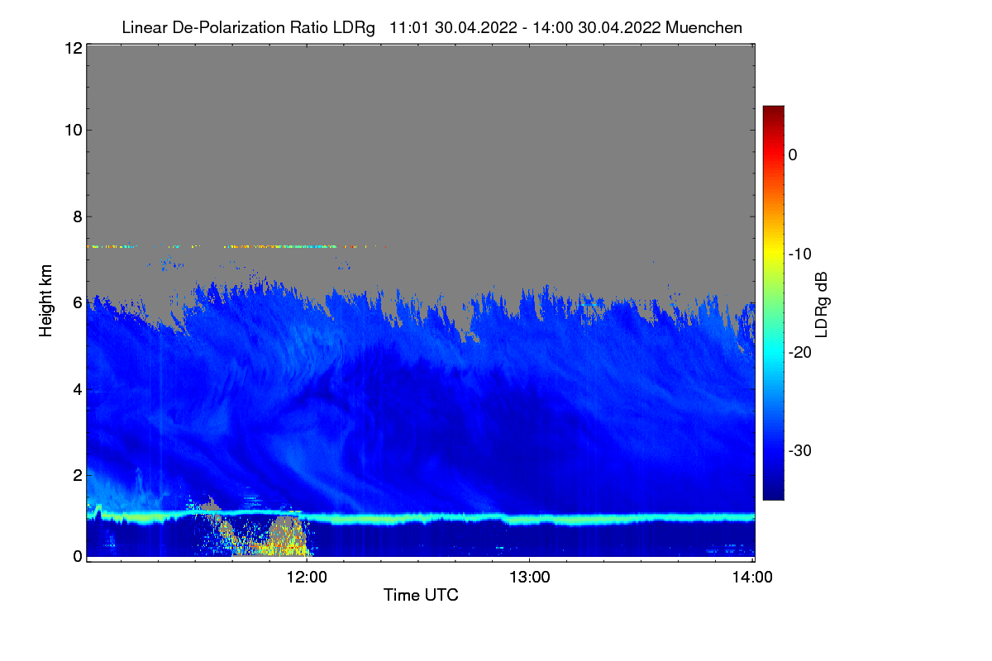Click the height axis value '10'
This screenshot has height=661, width=992.
[73, 130]
